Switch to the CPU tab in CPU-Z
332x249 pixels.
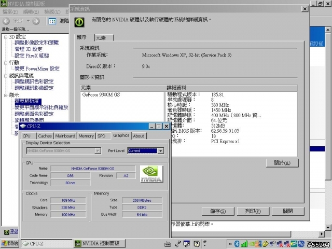pyautogui.click(x=29, y=136)
